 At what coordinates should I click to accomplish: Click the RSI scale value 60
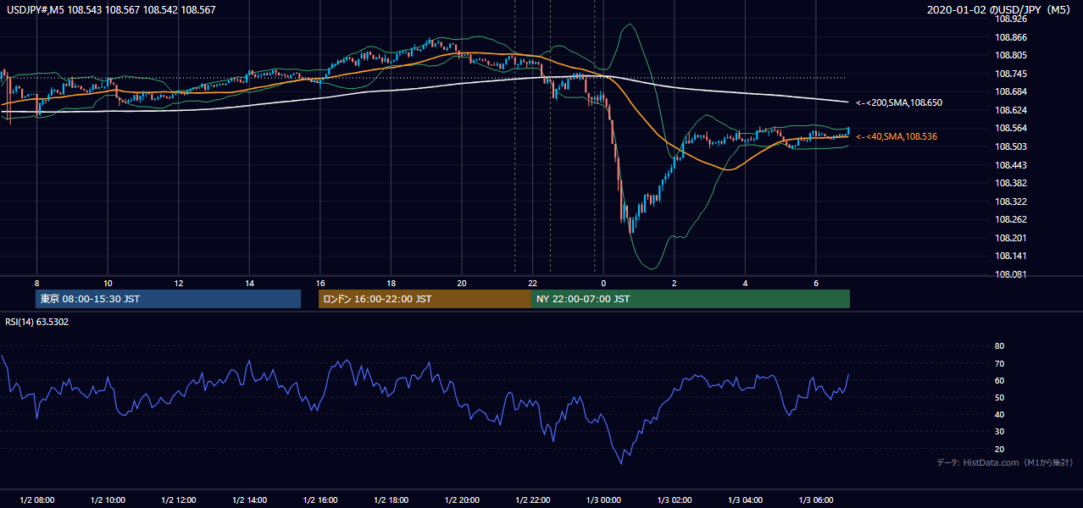pos(999,380)
